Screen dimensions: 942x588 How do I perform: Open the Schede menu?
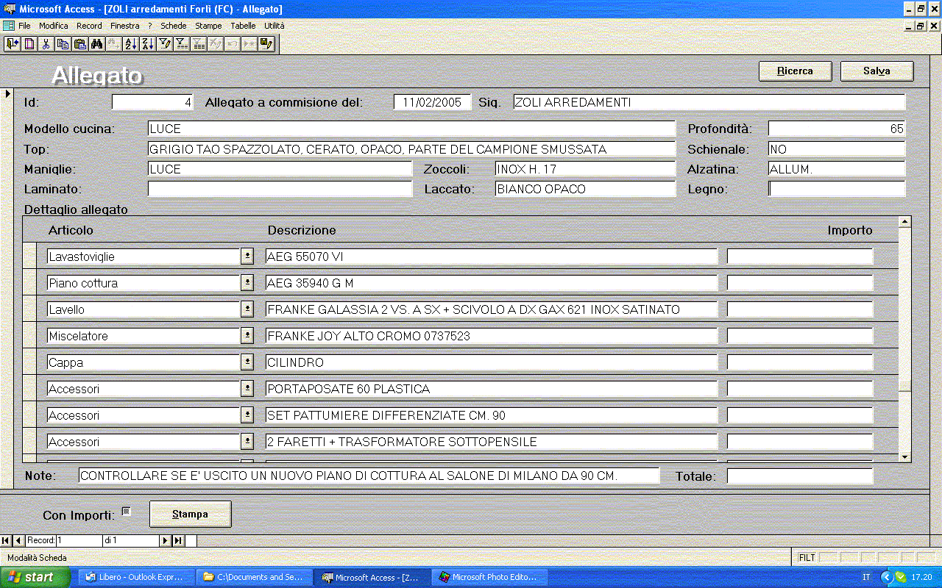(x=174, y=26)
